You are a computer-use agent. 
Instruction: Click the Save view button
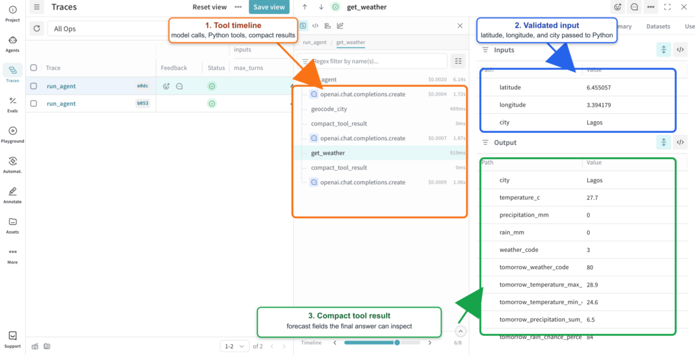pos(269,7)
